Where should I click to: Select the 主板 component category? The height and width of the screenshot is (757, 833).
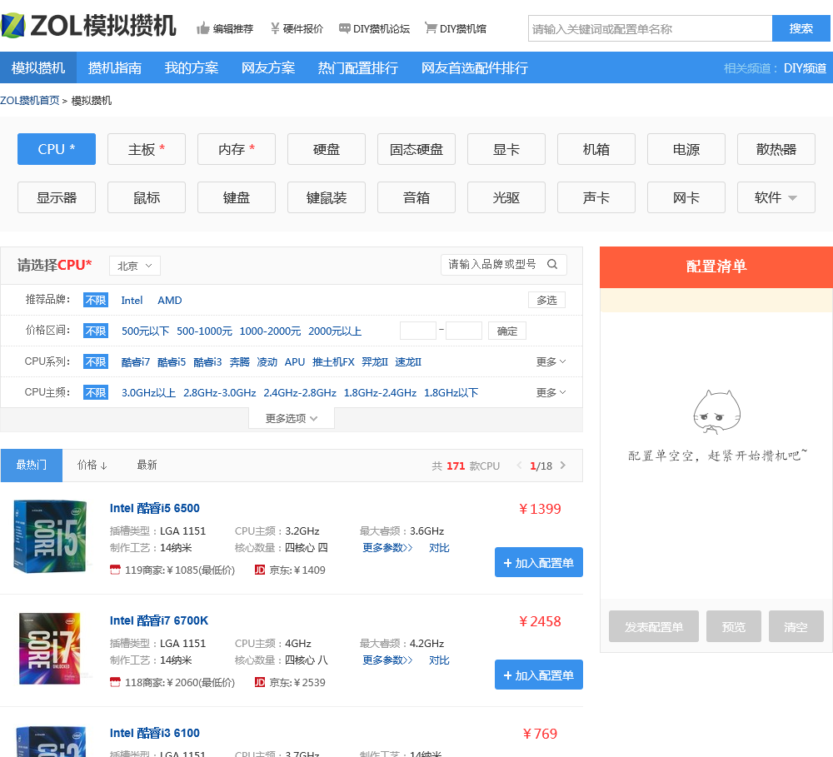pyautogui.click(x=147, y=149)
